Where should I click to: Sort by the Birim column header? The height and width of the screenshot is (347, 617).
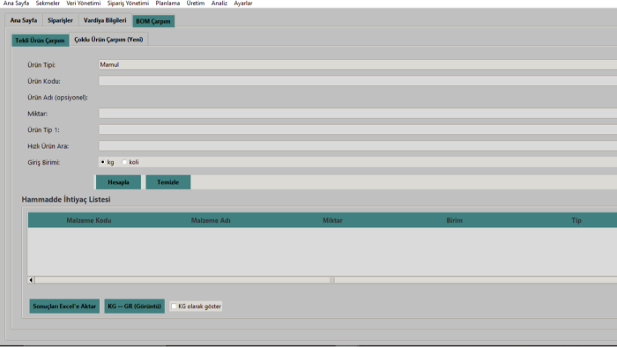(x=454, y=220)
